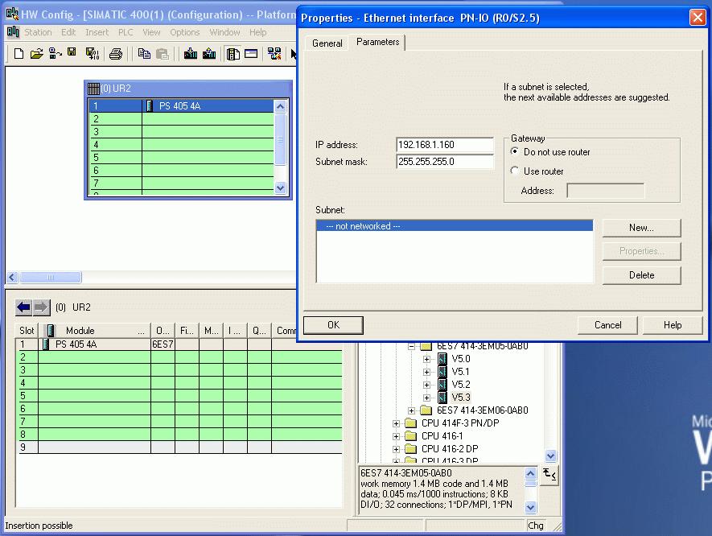Close the Properties dialog
Screen dimensions: 712x536
pyautogui.click(x=698, y=18)
